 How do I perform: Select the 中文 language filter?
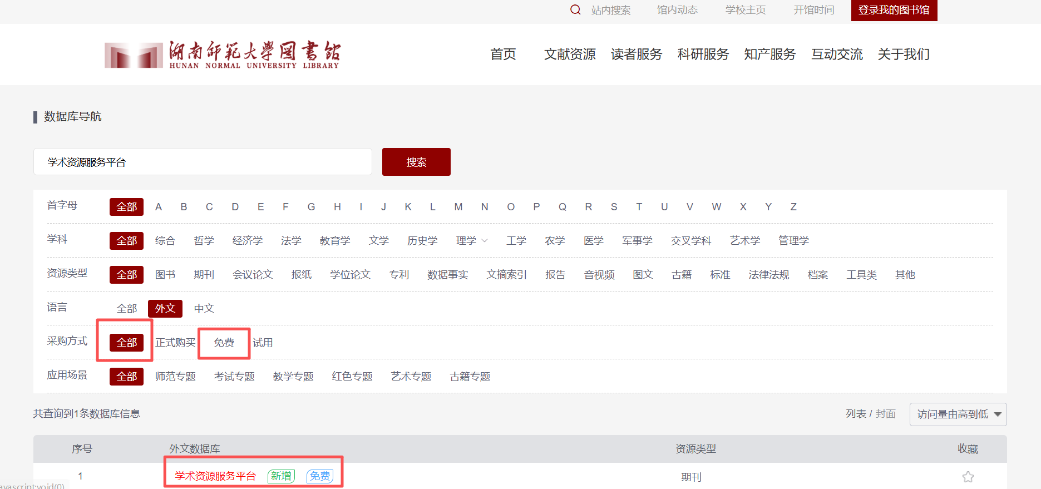204,309
